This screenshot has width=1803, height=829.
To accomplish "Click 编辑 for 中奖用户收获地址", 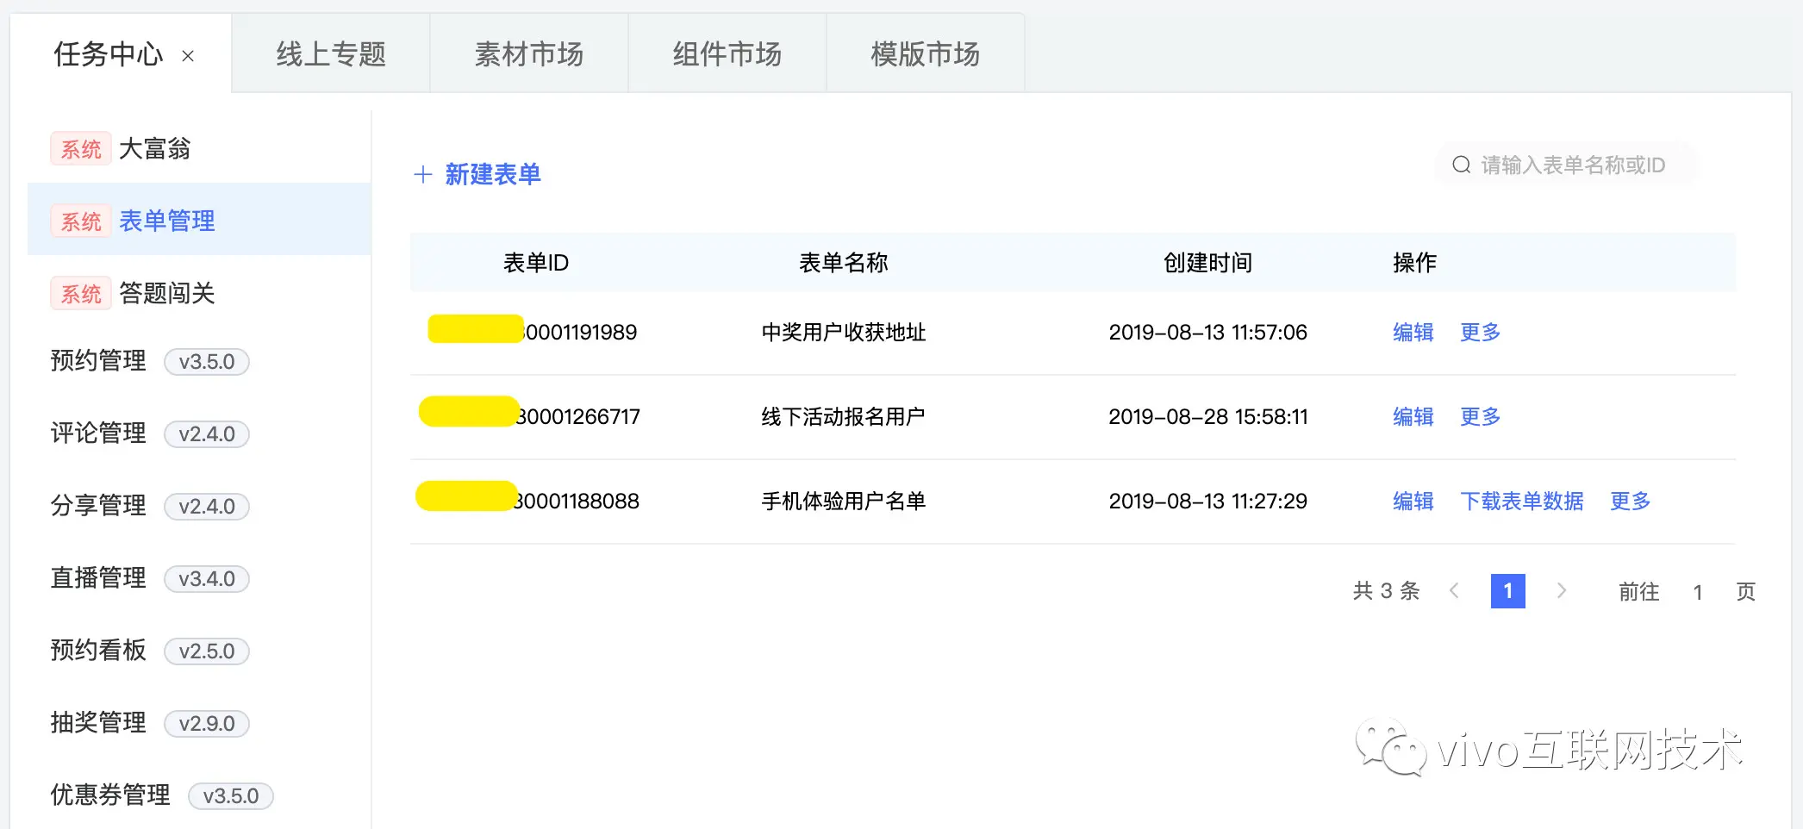I will click(x=1413, y=332).
